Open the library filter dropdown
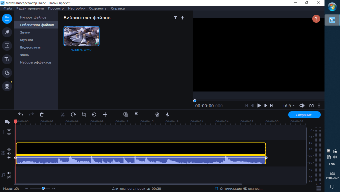 [175, 18]
